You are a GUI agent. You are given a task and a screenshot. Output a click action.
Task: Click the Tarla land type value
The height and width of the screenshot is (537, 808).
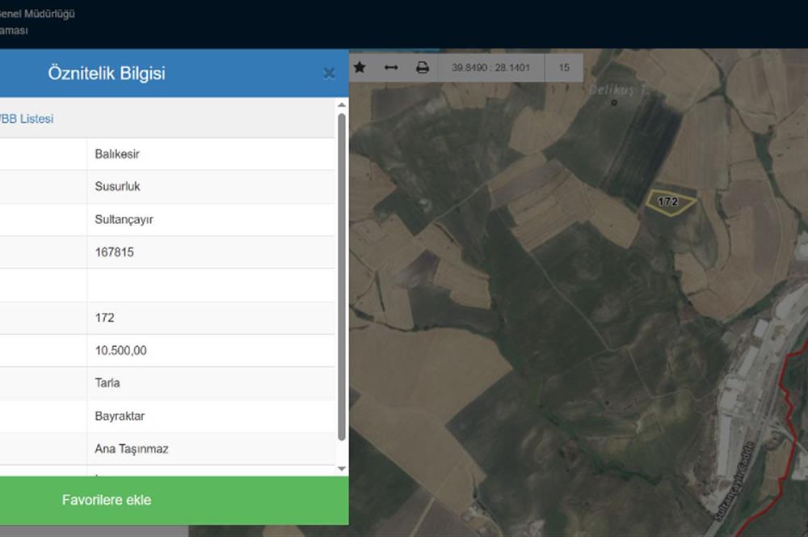tap(107, 383)
